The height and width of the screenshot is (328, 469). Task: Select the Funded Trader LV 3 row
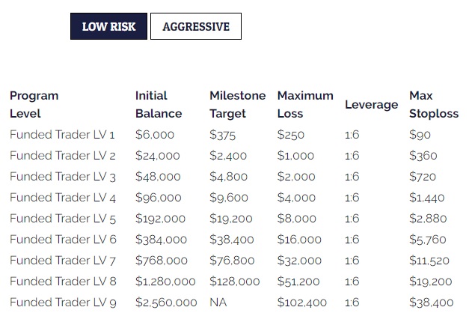(62, 177)
